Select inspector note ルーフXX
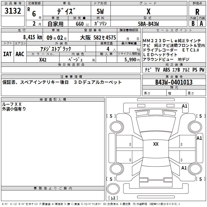The height and width of the screenshot is (207, 207). click(x=12, y=104)
